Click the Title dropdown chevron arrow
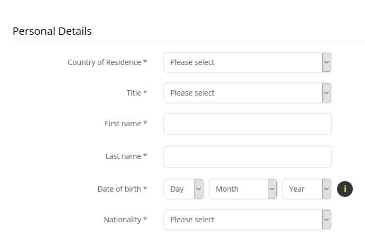The width and height of the screenshot is (365, 236). coord(326,93)
